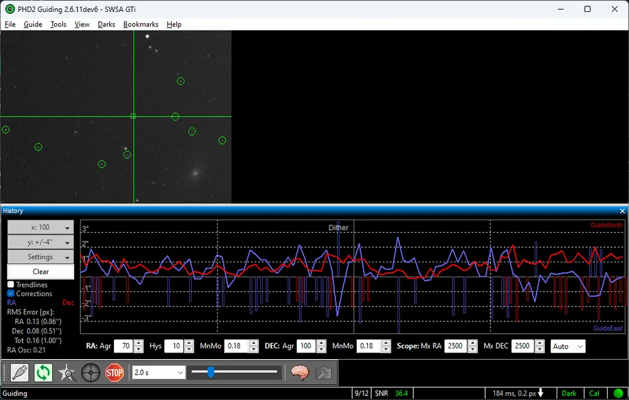Click the RA MnMo stepper arrows
The image size is (629, 400).
tap(254, 346)
